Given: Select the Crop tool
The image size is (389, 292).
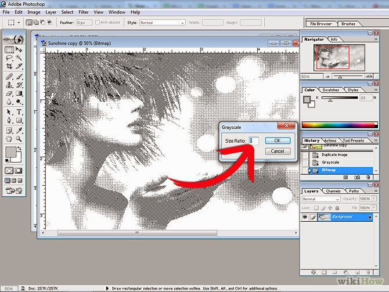Looking at the screenshot, I should tap(9, 66).
